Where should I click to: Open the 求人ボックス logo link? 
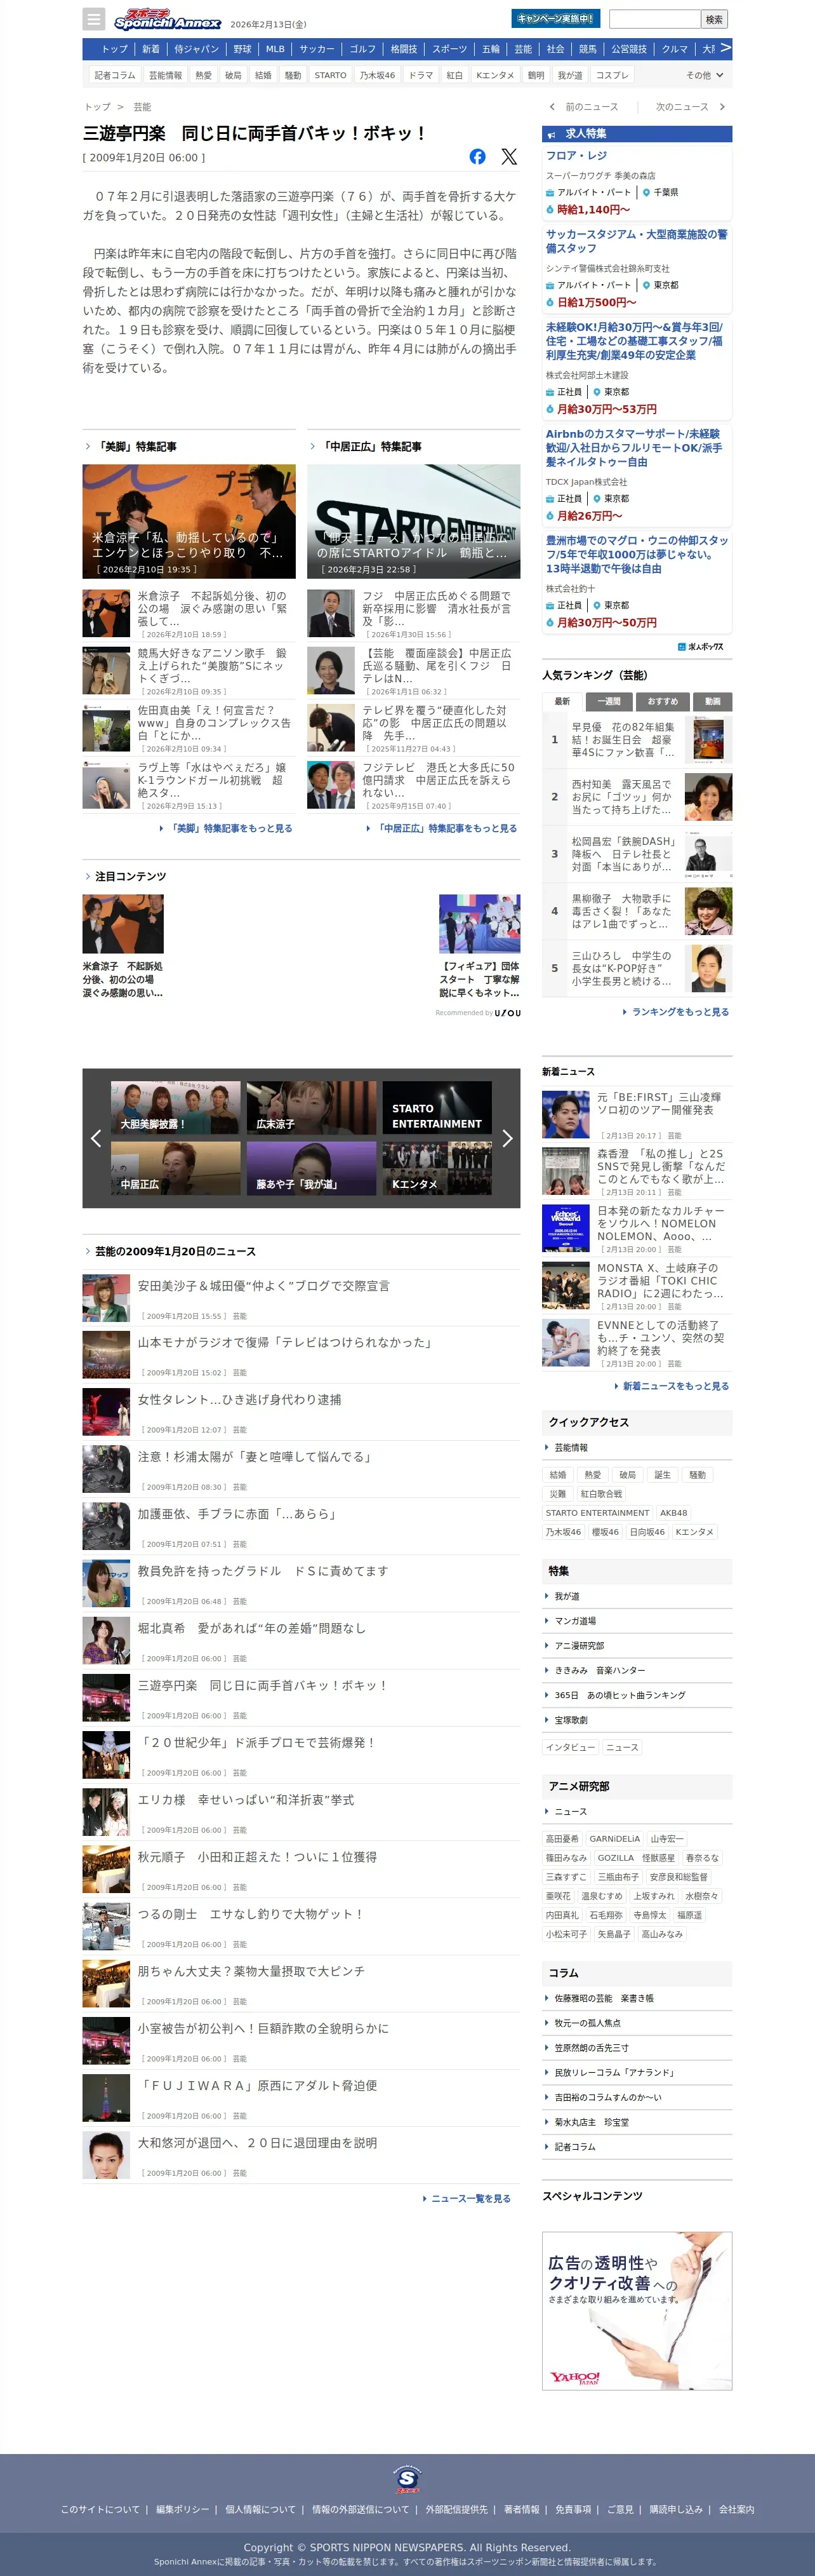tap(700, 647)
